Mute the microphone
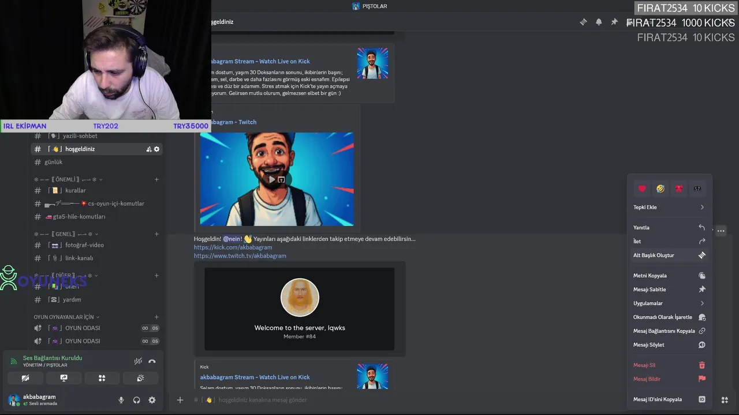Image resolution: width=739 pixels, height=415 pixels. tap(121, 400)
